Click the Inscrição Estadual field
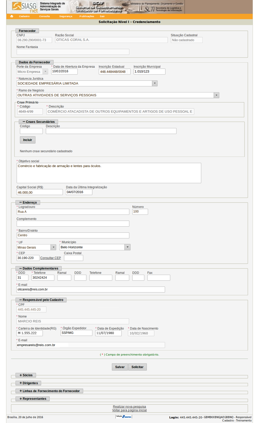The width and height of the screenshot is (259, 423). (114, 72)
